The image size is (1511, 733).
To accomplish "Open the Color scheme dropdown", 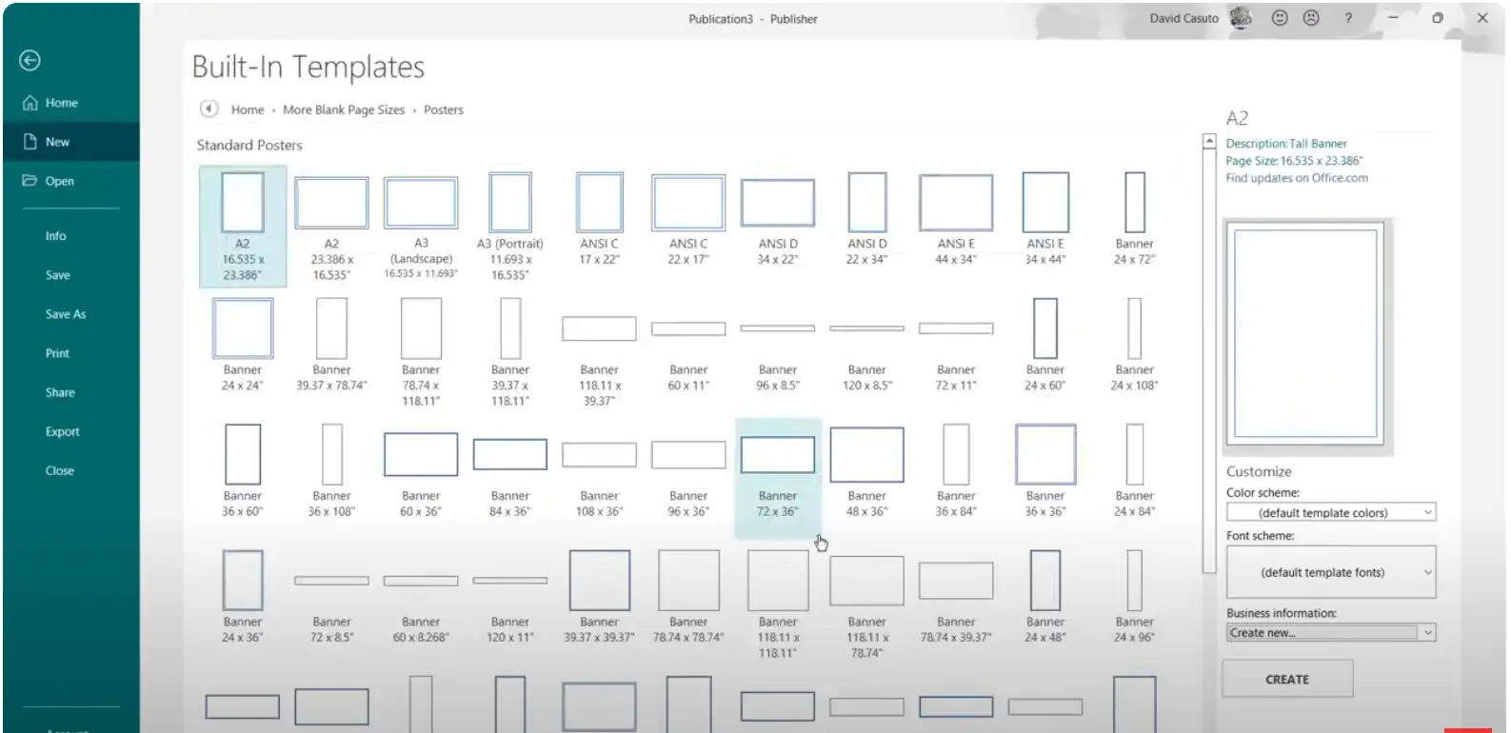I will (1330, 512).
